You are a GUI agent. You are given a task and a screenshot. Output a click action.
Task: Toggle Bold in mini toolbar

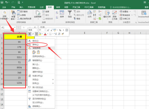tap(29, 34)
